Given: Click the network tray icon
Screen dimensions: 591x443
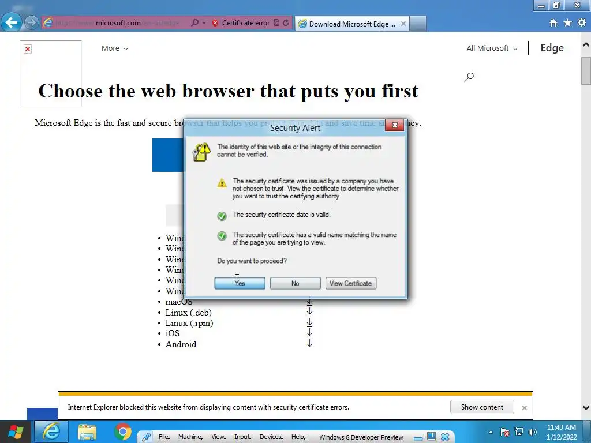Looking at the screenshot, I should (x=519, y=432).
